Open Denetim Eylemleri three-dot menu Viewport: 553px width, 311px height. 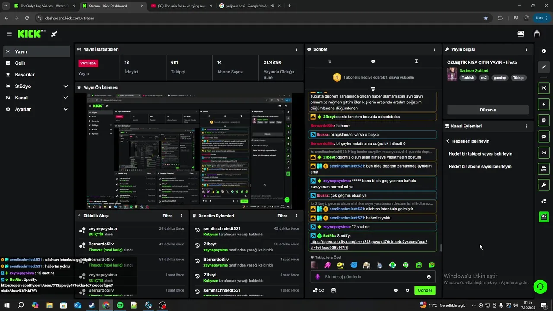click(296, 216)
